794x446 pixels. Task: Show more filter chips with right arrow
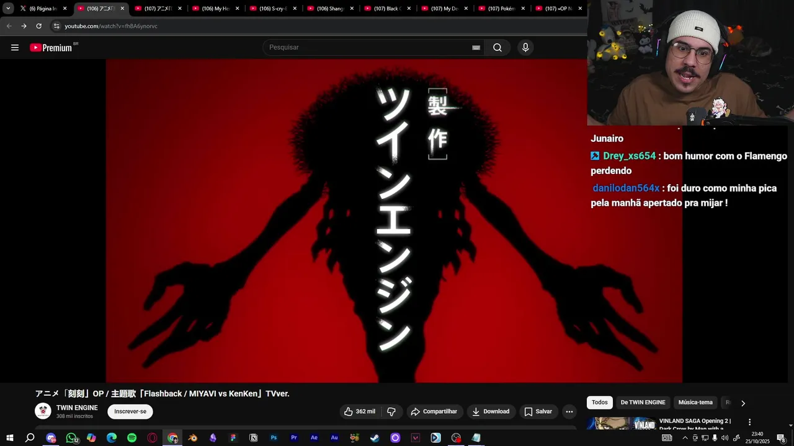click(743, 403)
